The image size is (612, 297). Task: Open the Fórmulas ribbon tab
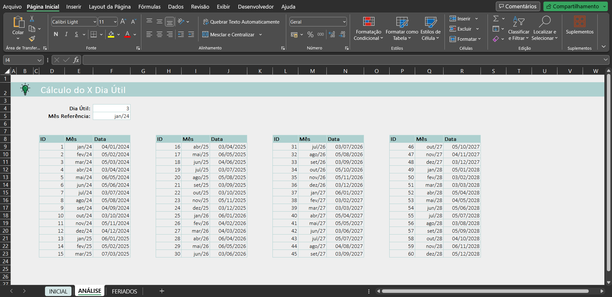pyautogui.click(x=149, y=7)
